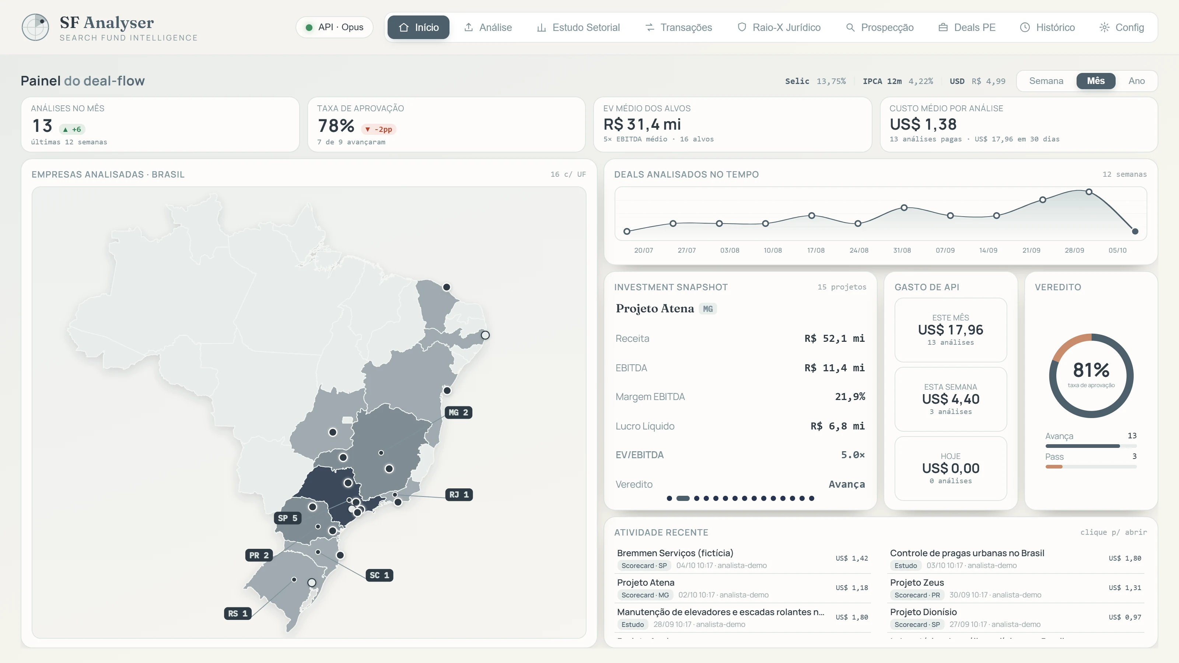Click the SF Analyser radar logo

coord(35,28)
